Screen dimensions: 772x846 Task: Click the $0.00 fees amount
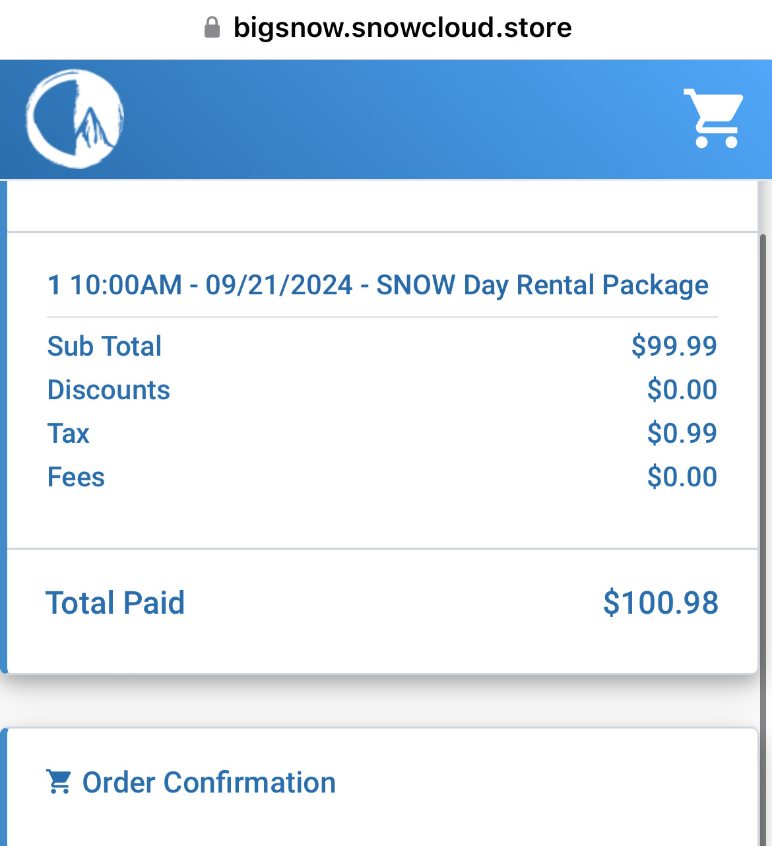682,477
